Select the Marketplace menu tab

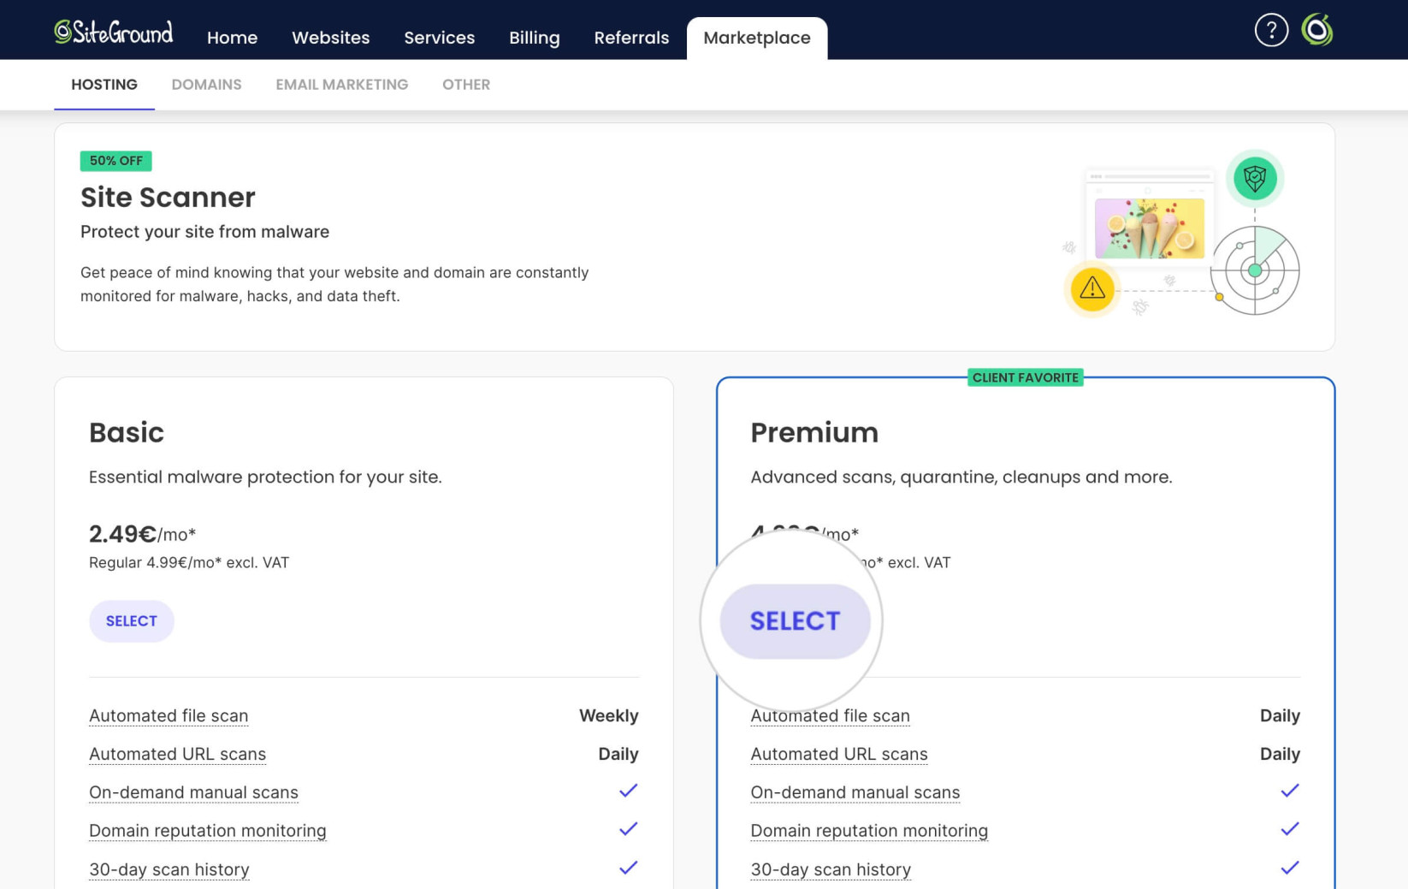tap(757, 38)
